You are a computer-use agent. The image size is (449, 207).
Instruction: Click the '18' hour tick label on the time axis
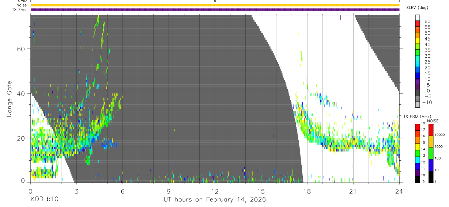point(307,191)
